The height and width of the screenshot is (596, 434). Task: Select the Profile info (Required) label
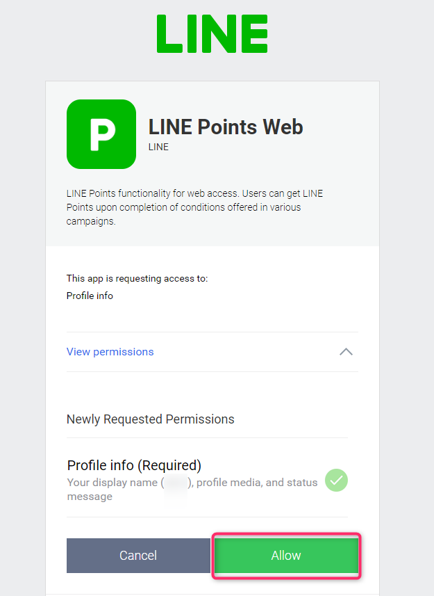(134, 465)
